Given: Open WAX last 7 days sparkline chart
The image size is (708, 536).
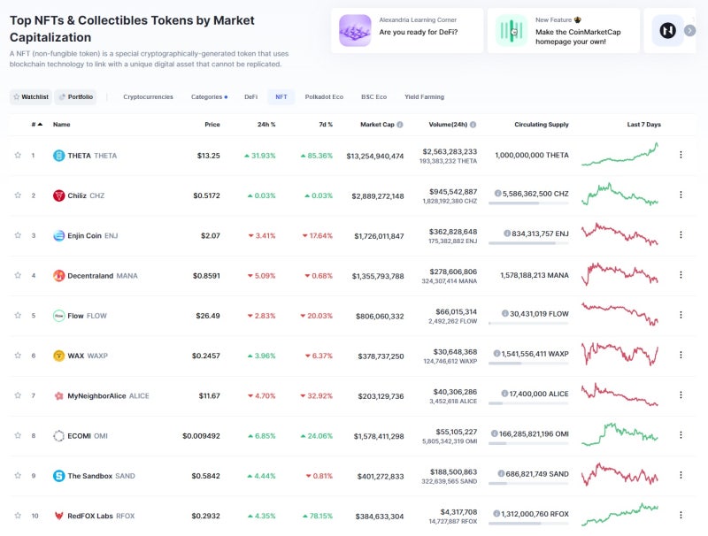Looking at the screenshot, I should [620, 354].
